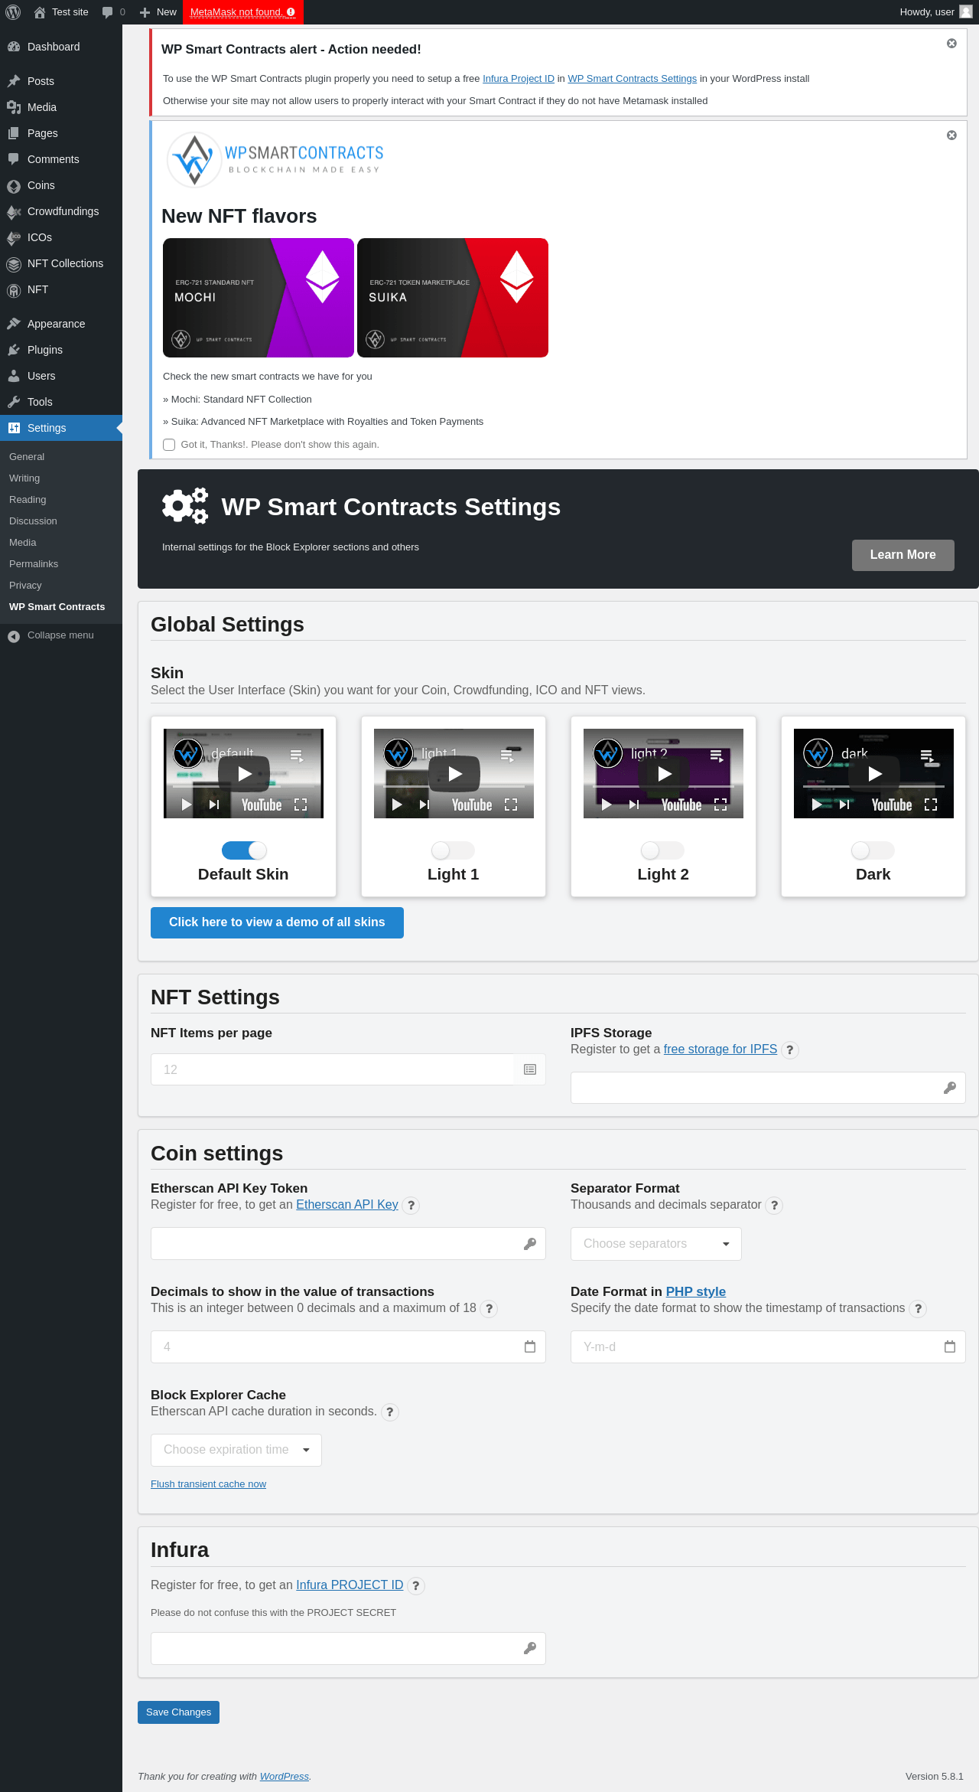979x1792 pixels.
Task: Follow the Flush transient cache now link
Action: pyautogui.click(x=208, y=1484)
